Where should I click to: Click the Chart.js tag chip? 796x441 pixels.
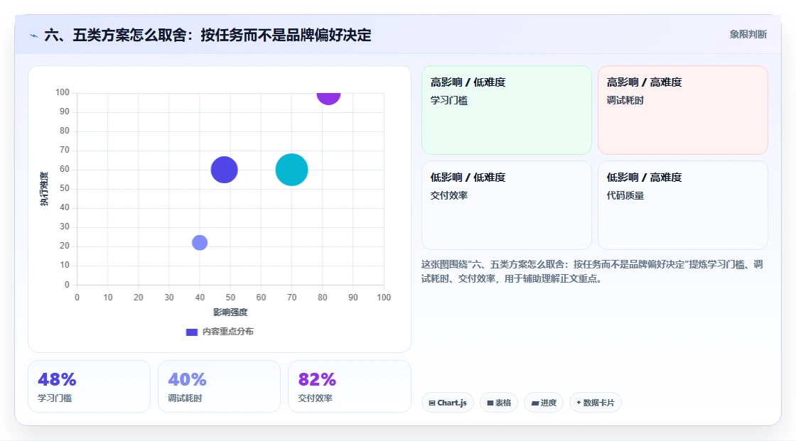[x=448, y=403]
